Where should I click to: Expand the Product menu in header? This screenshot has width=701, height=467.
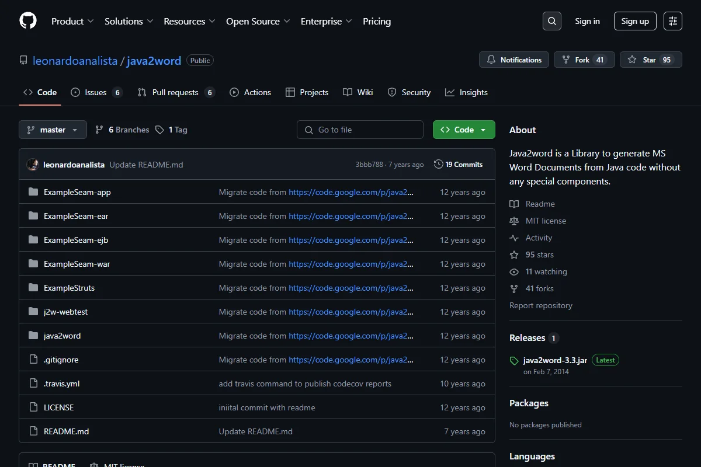coord(72,21)
